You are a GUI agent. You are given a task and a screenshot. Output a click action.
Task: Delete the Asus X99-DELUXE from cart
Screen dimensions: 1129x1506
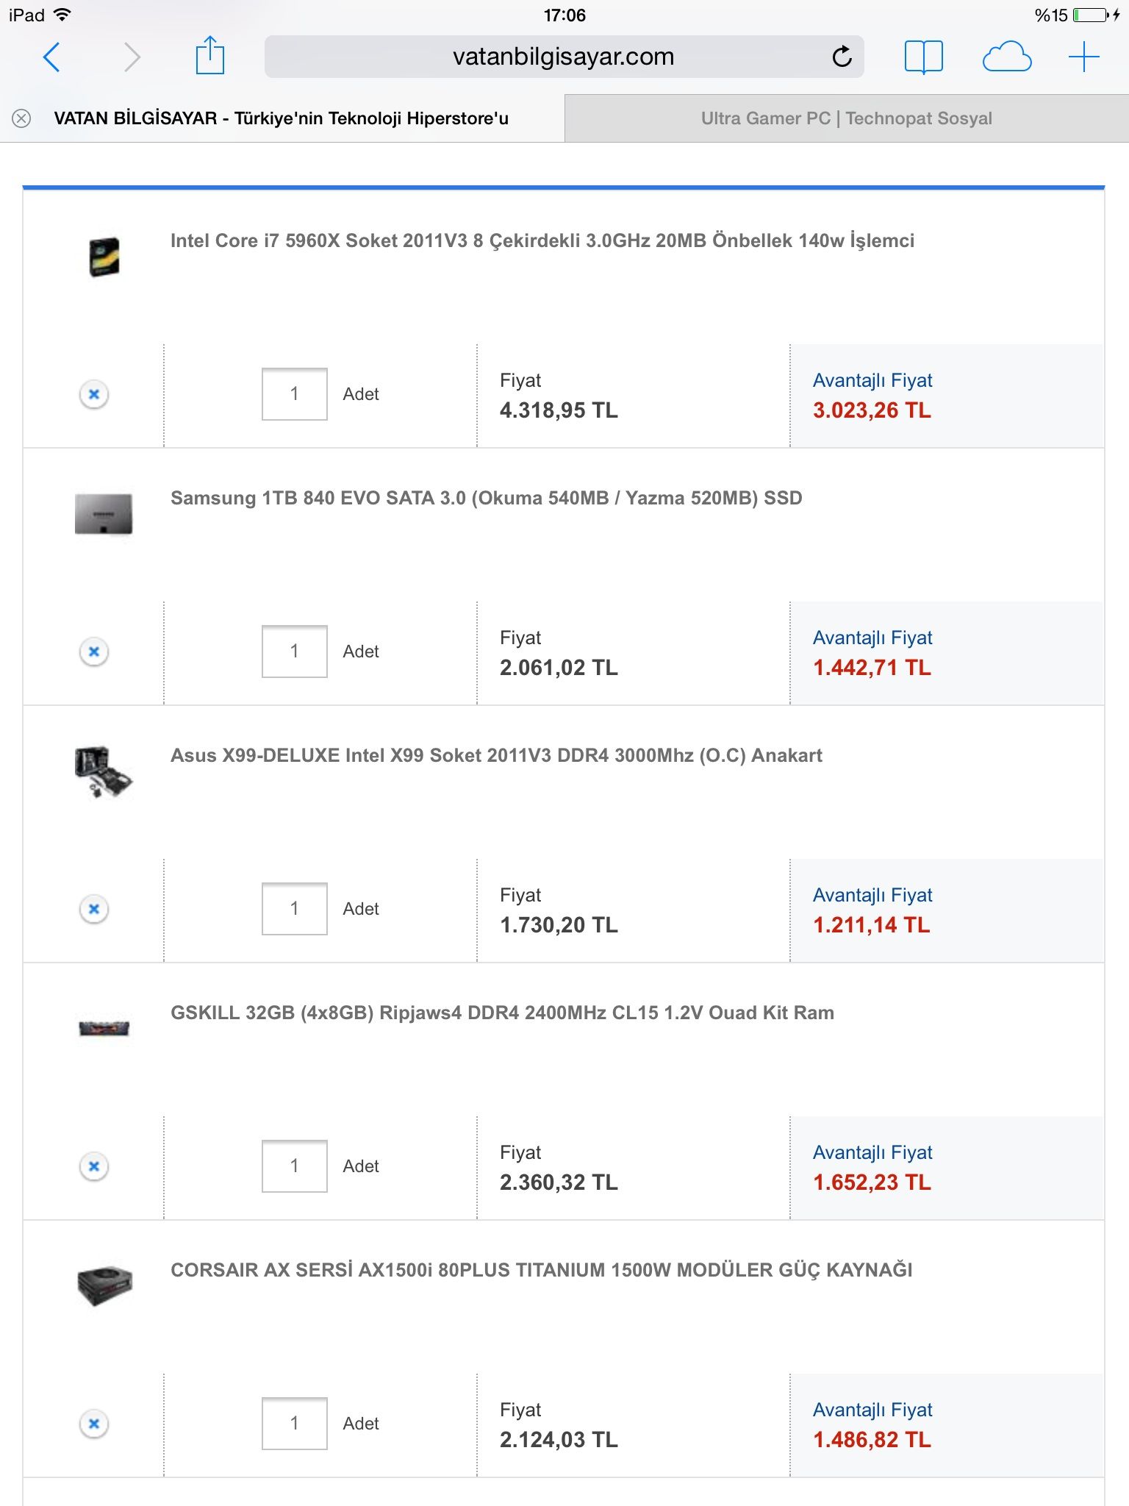pyautogui.click(x=94, y=909)
